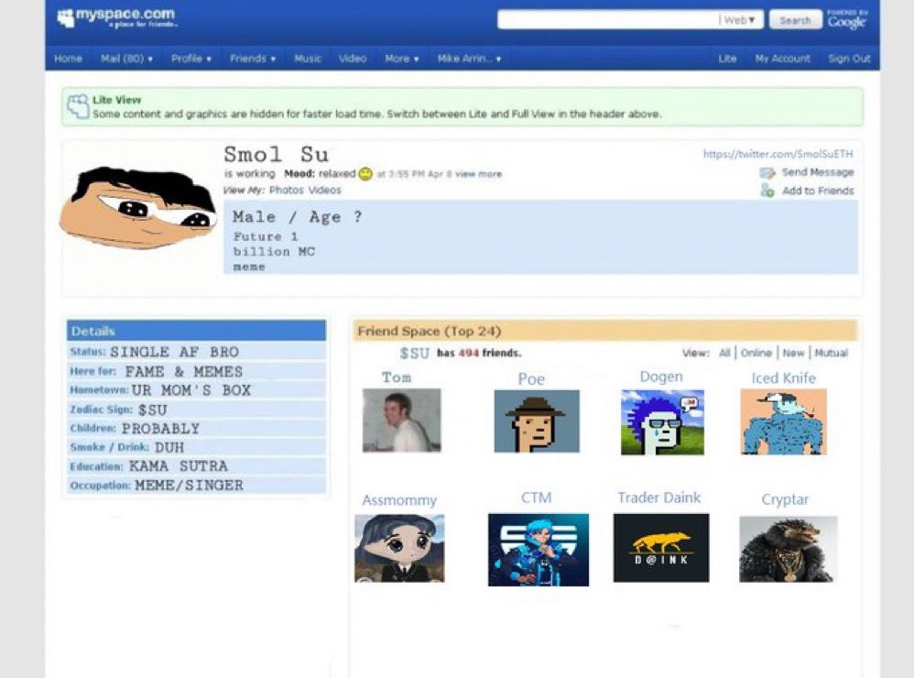914x678 pixels.
Task: Click the Children value PROBABLY
Action: (160, 429)
